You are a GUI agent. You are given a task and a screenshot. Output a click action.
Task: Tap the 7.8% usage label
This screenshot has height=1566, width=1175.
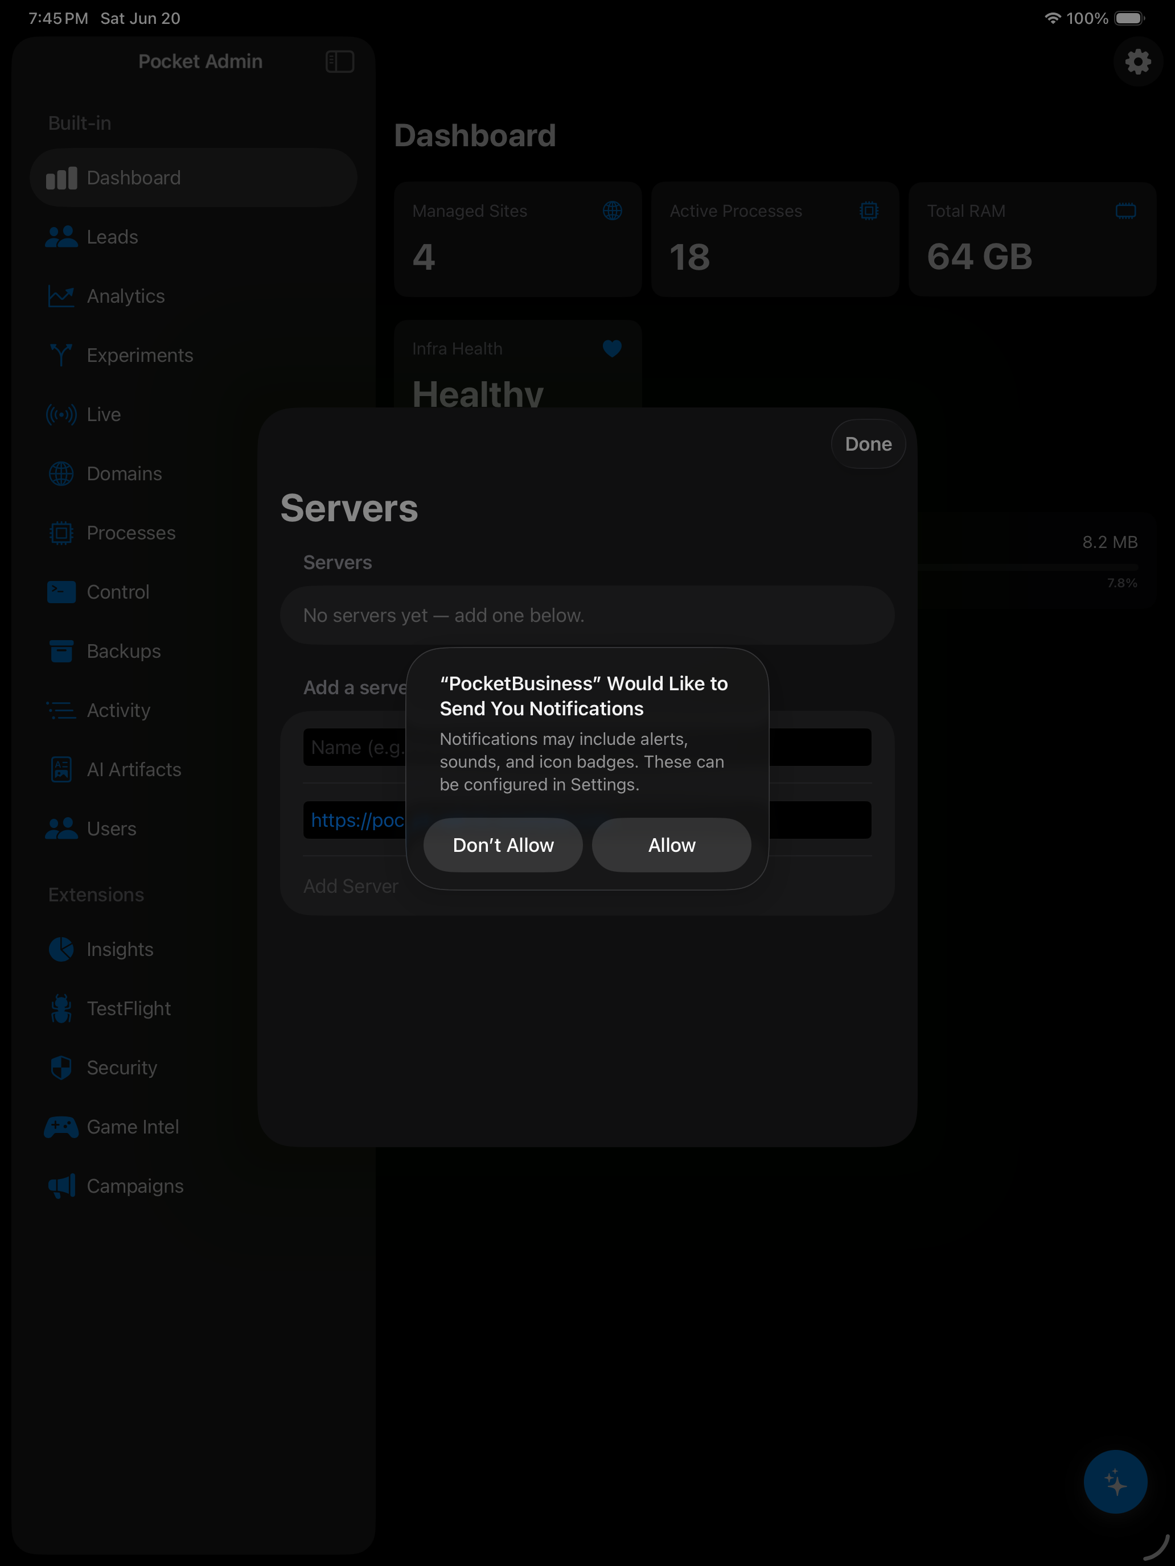pos(1122,583)
